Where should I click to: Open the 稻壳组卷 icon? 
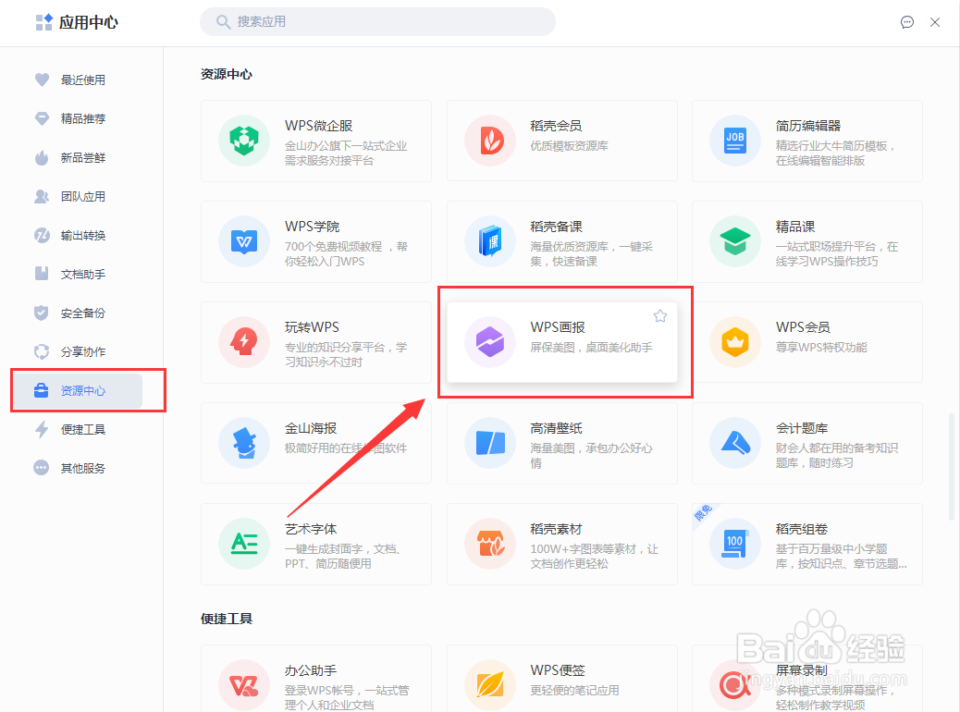tap(734, 544)
